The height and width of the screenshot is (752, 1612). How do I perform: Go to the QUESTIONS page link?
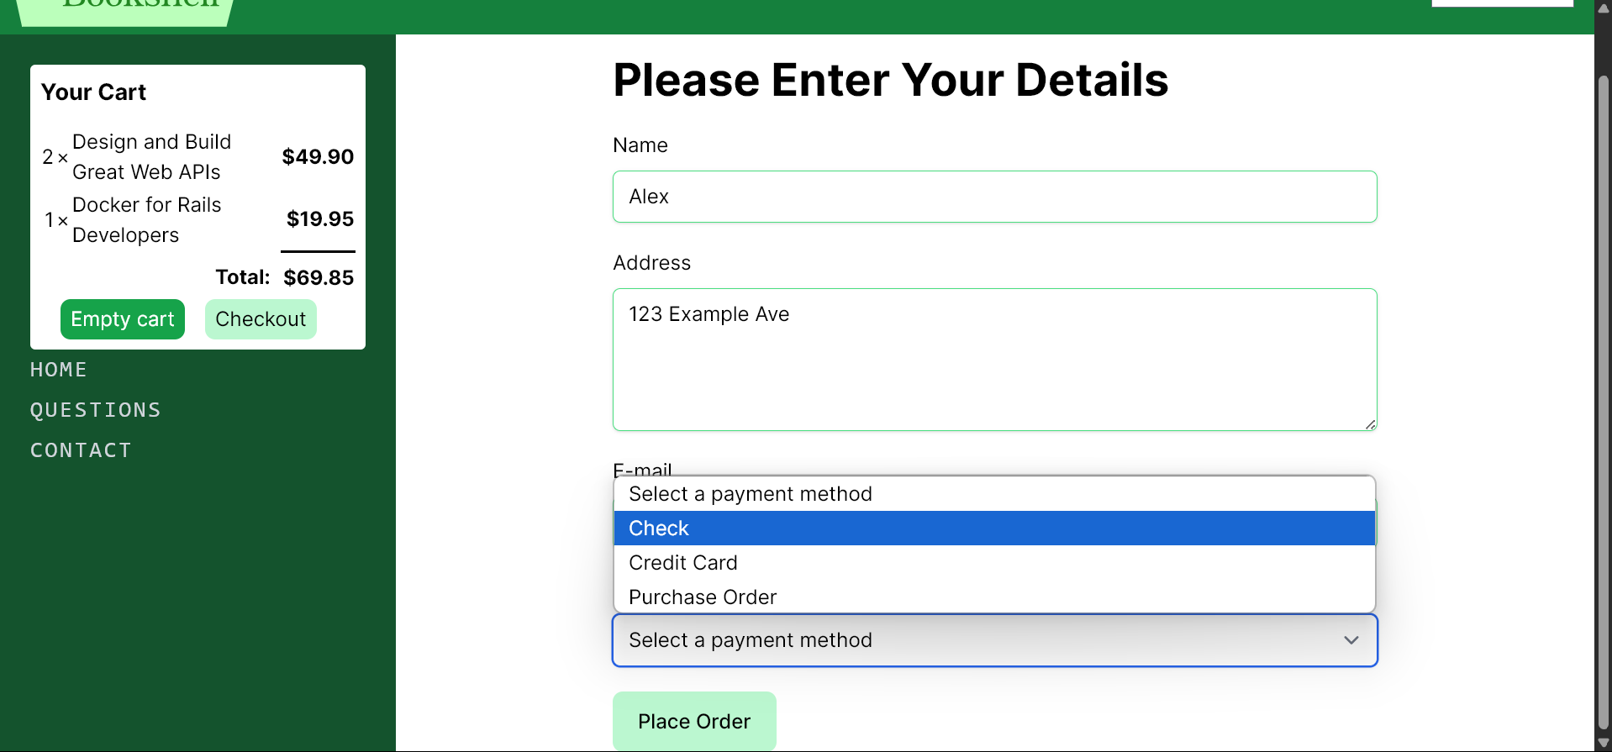(96, 410)
